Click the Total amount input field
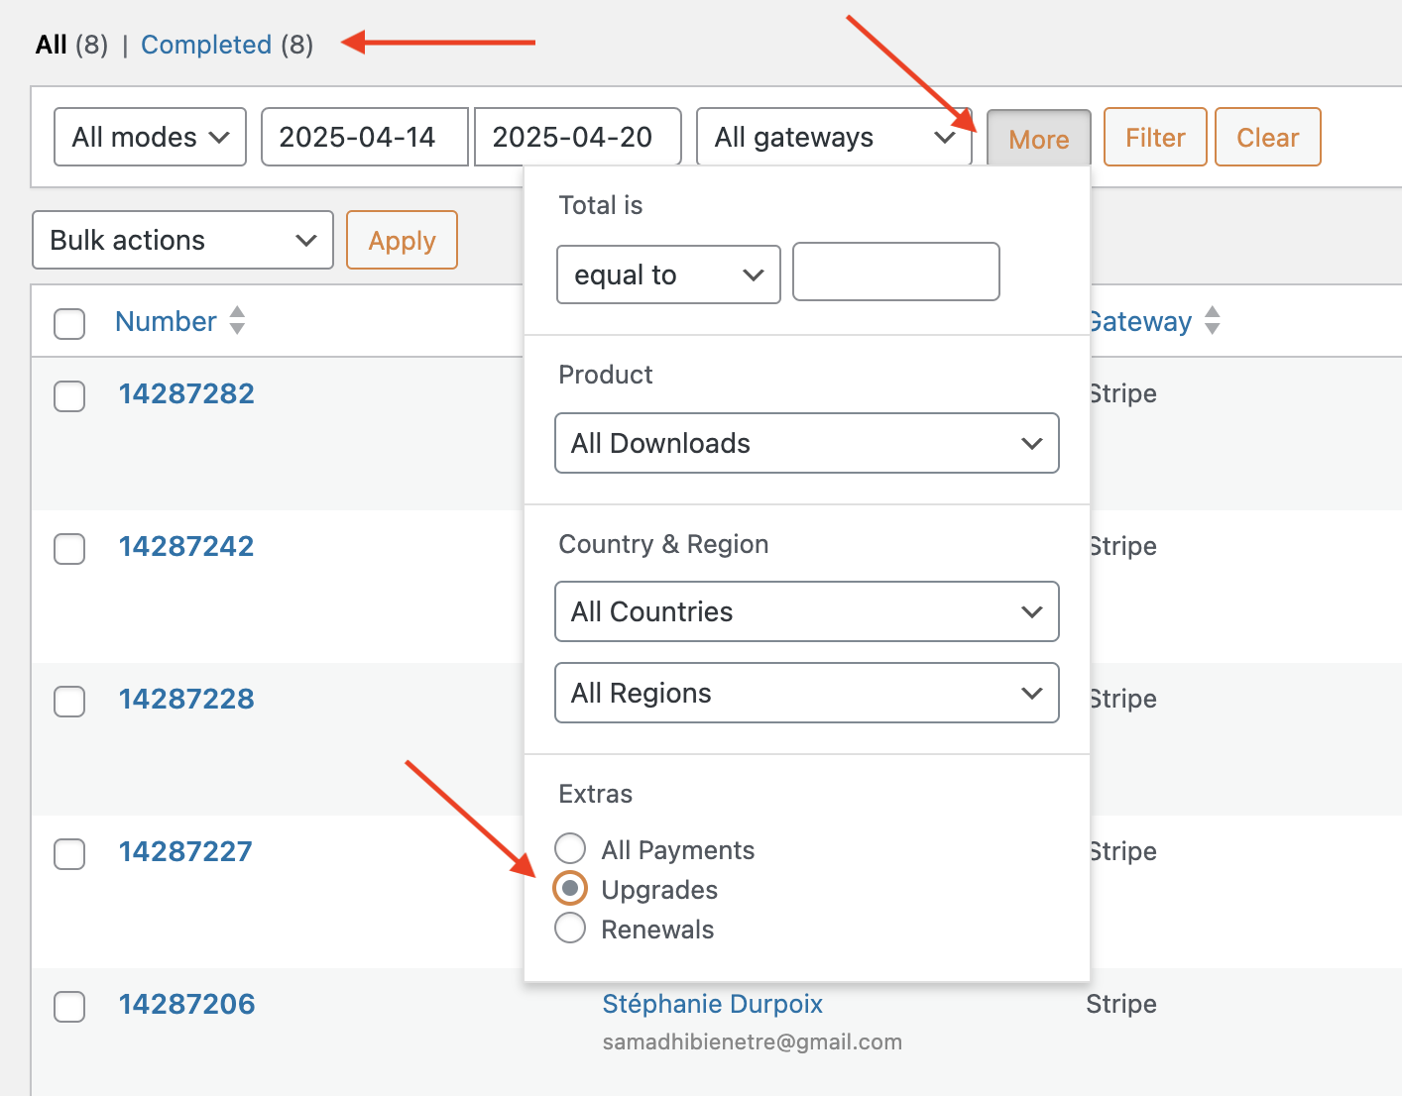This screenshot has width=1402, height=1096. [x=895, y=272]
